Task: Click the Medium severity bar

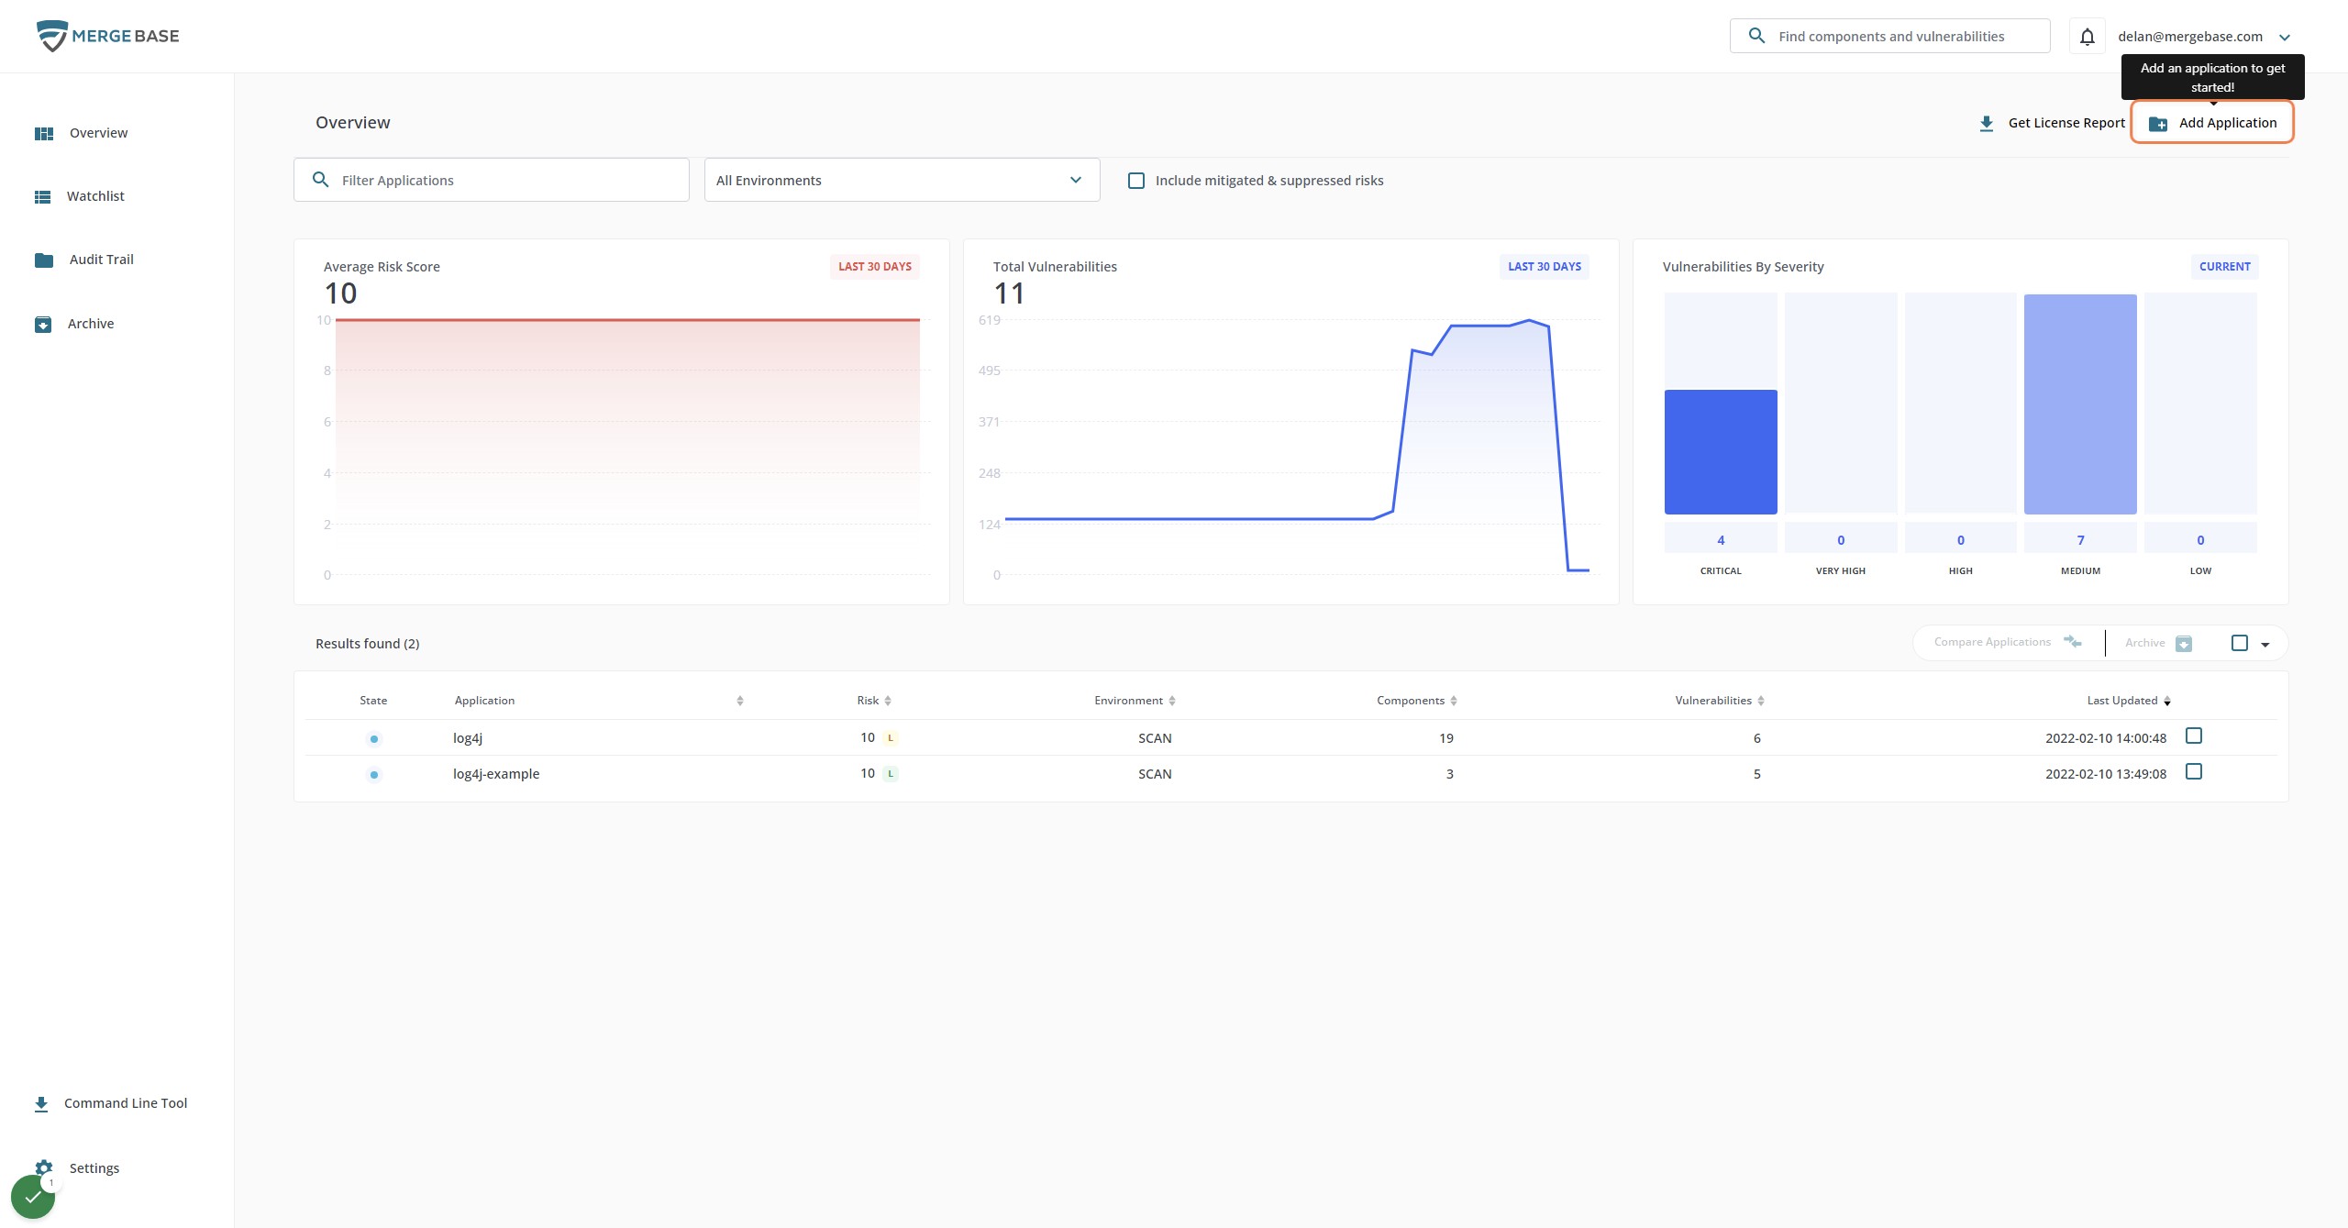Action: (2080, 404)
